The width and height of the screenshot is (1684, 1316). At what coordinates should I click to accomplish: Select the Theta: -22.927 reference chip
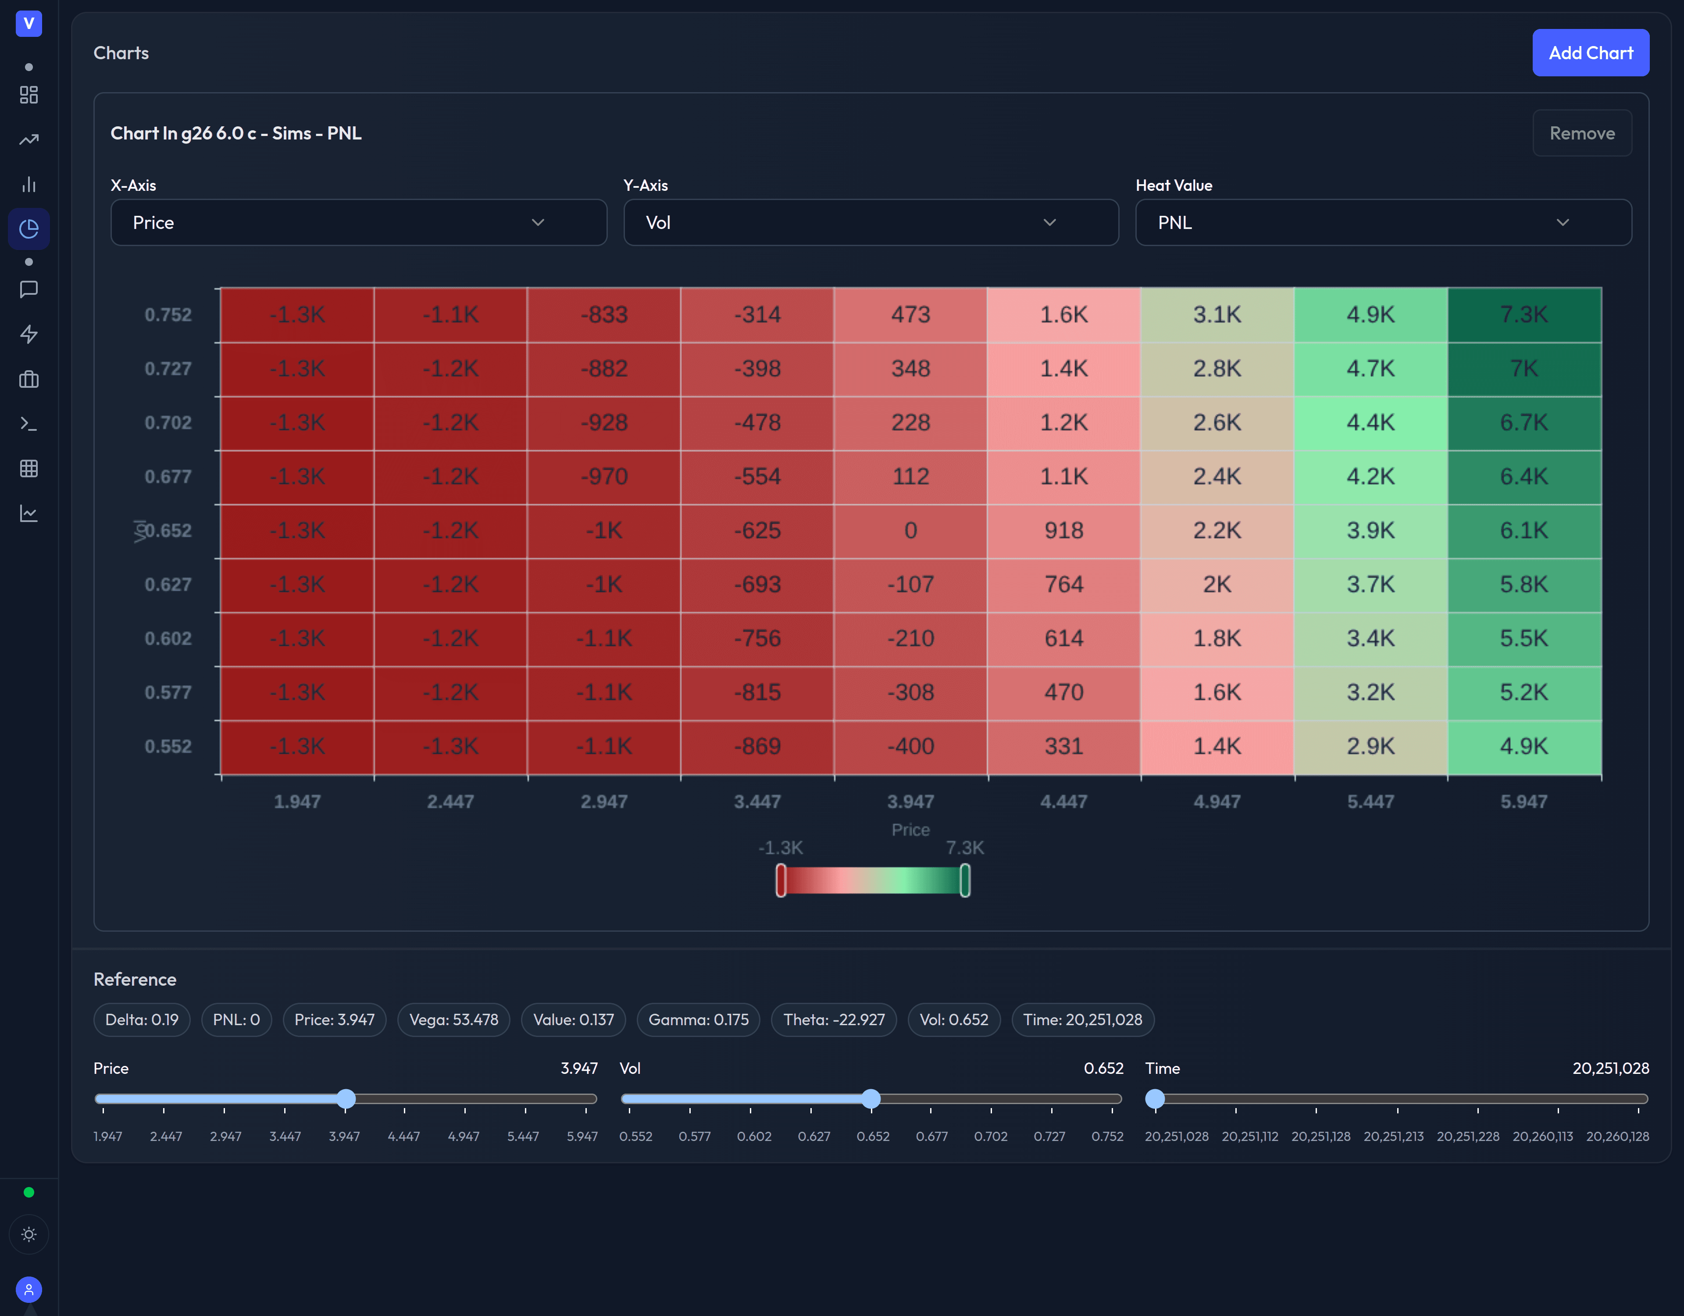click(834, 1019)
